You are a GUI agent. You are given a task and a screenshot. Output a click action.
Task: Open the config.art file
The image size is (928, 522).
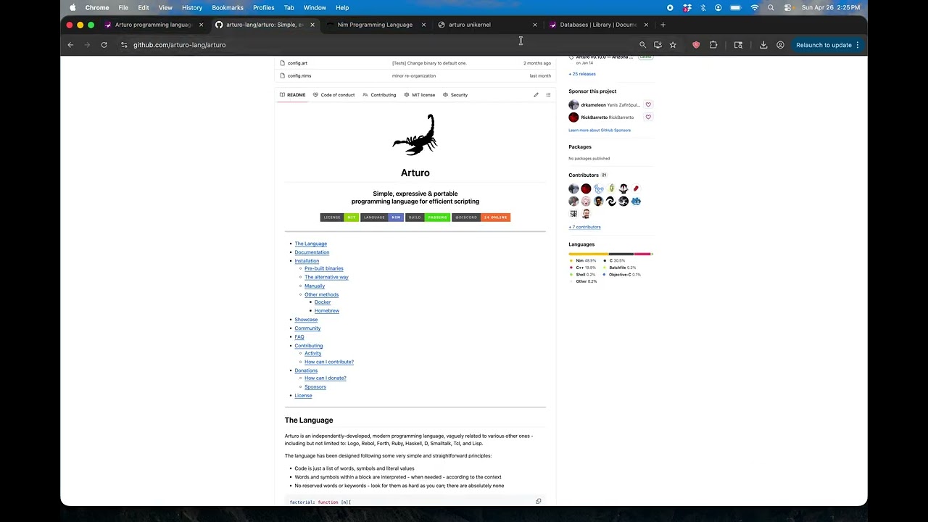tap(297, 63)
